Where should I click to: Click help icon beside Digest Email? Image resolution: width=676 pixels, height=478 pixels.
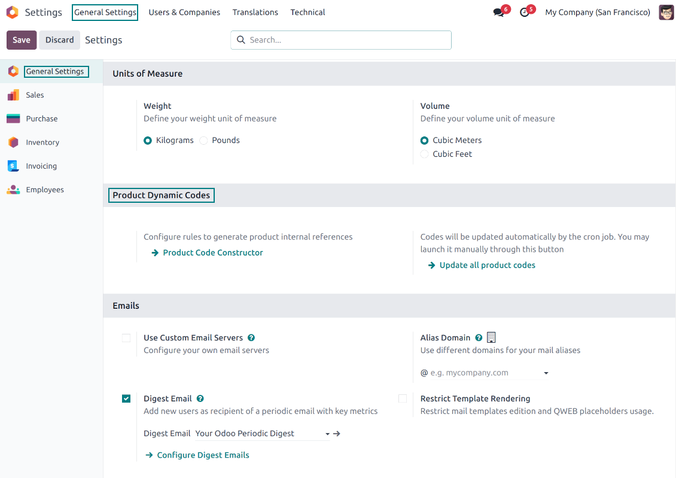[200, 398]
